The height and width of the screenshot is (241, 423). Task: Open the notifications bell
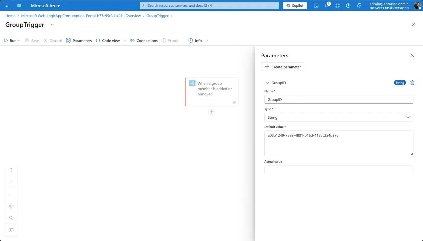tap(327, 5)
